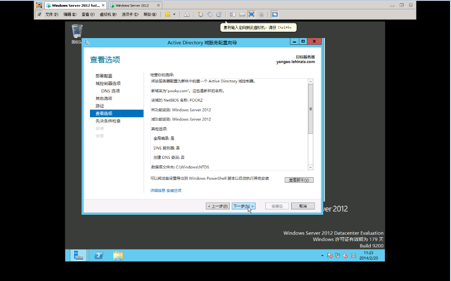Click the 全局编录: 是 line

164,138
